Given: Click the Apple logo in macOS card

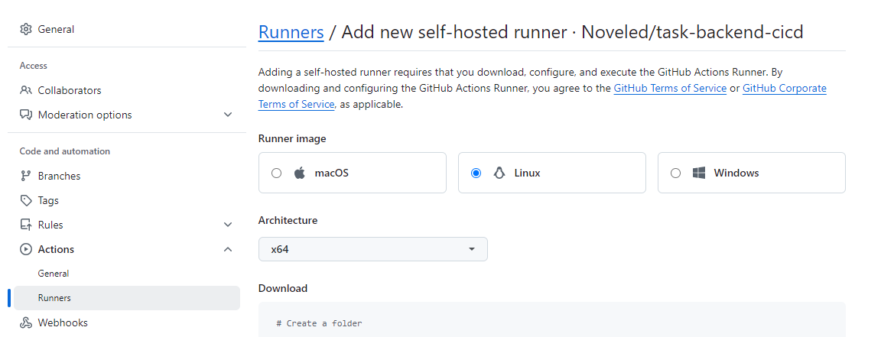Looking at the screenshot, I should coord(300,173).
